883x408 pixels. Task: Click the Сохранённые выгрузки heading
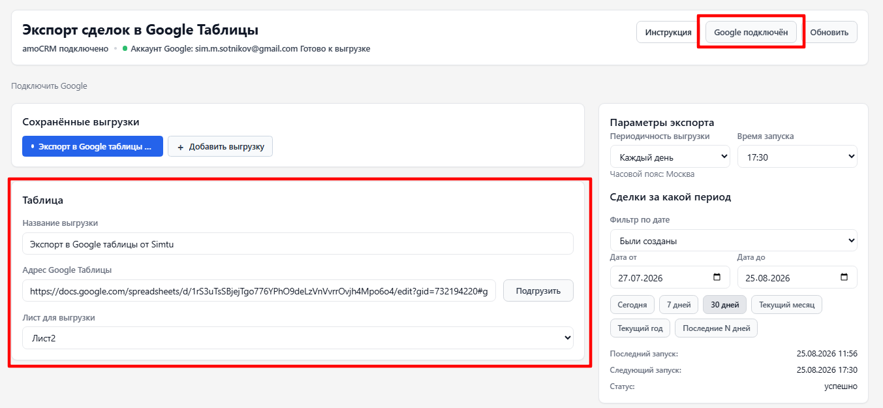click(x=81, y=122)
